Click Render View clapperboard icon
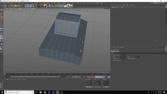 tap(39, 6)
